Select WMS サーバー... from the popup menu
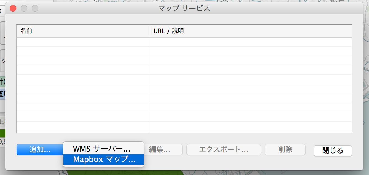 [101, 149]
